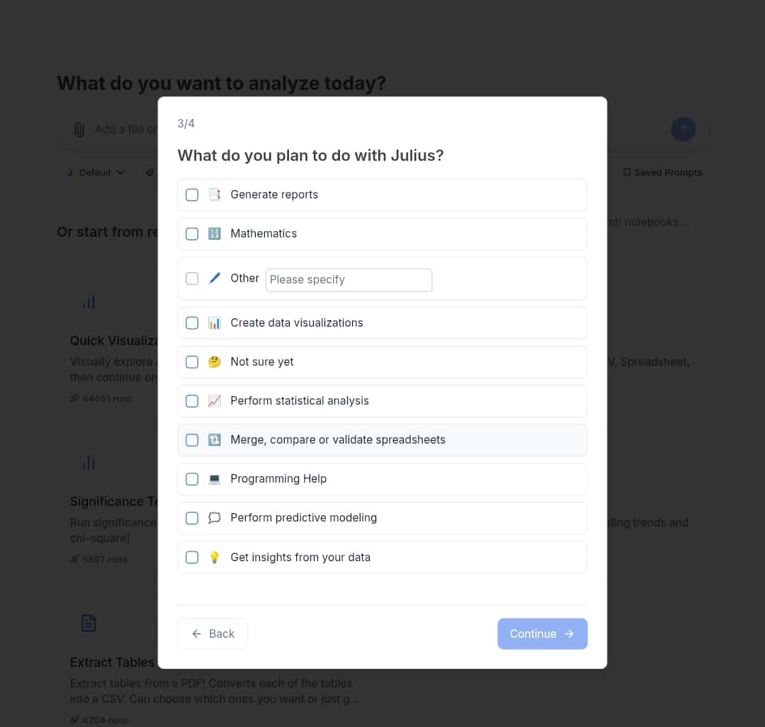
Task: Open the Saved Prompts link
Action: coord(662,173)
